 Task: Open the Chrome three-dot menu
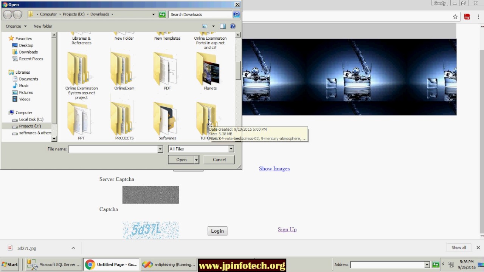click(478, 17)
